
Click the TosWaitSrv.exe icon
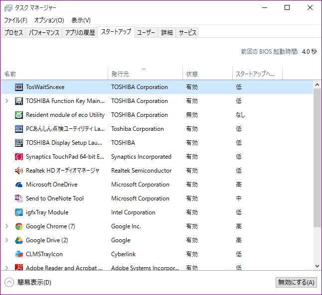pyautogui.click(x=19, y=87)
